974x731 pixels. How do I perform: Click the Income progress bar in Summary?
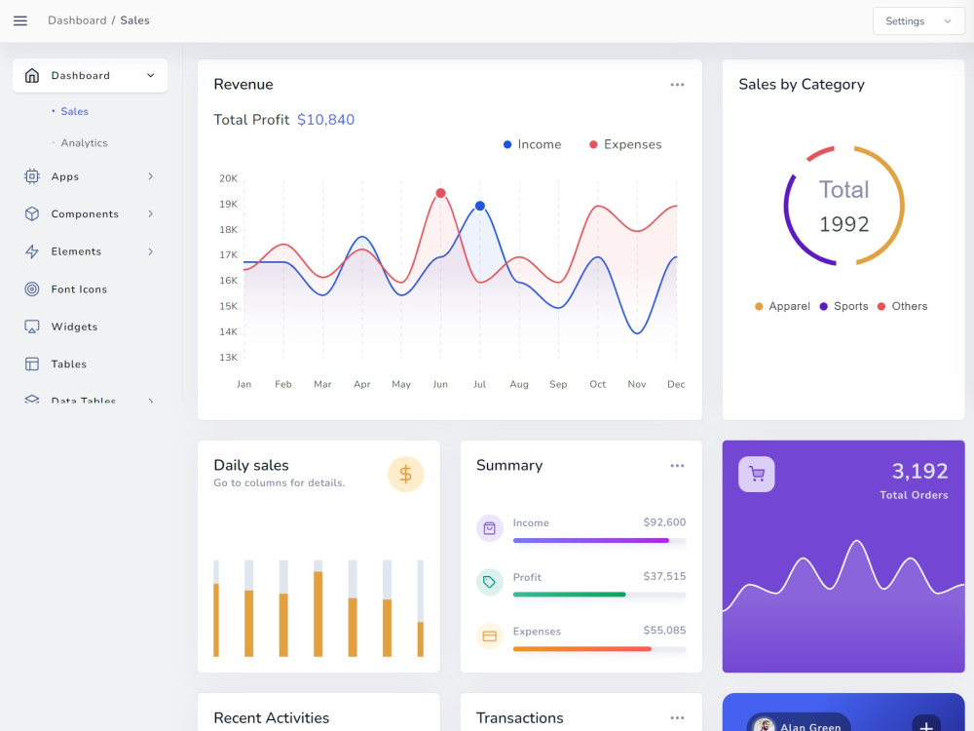coord(599,541)
